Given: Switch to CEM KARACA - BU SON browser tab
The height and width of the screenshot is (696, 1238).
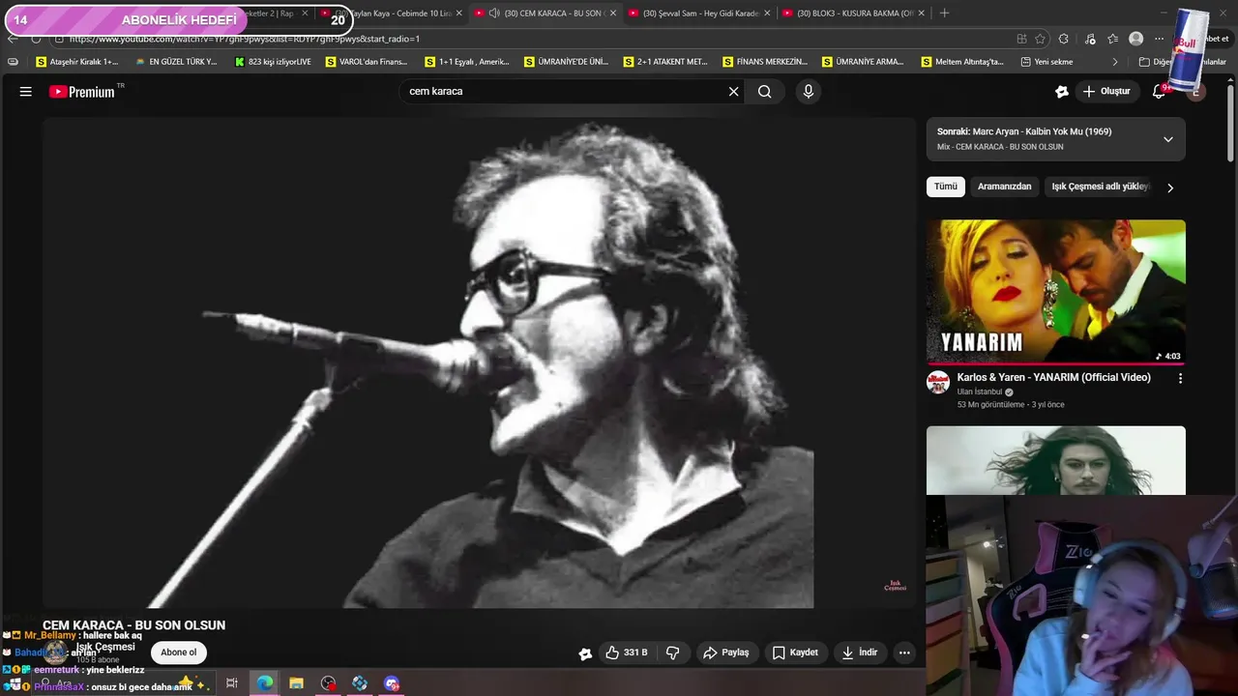Looking at the screenshot, I should (546, 14).
